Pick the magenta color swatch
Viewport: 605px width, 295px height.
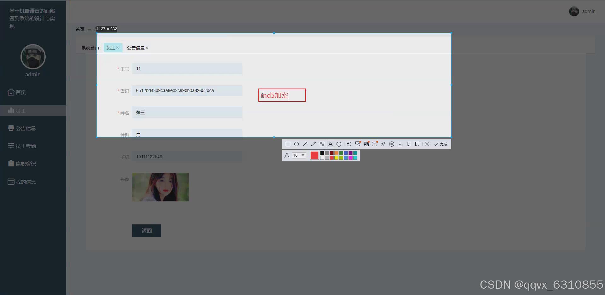(350, 158)
